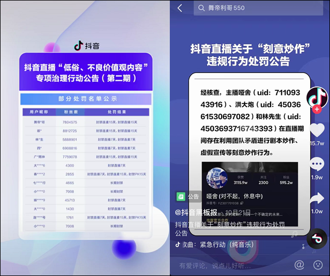The height and width of the screenshot is (276, 330).
Task: Tap the comment count 1.9w
Action: pos(317,177)
